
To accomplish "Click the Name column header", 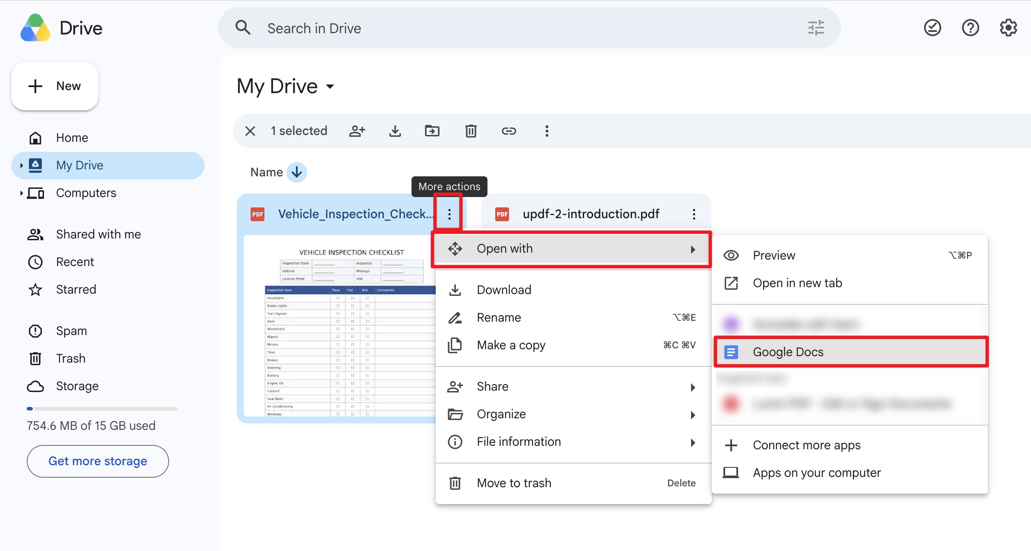I will (267, 172).
